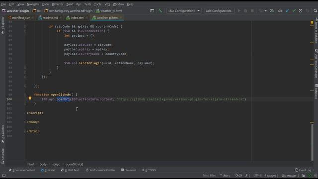This screenshot has height=179, width=318.
Task: Click the src folder breadcrumb
Action: (37, 11)
